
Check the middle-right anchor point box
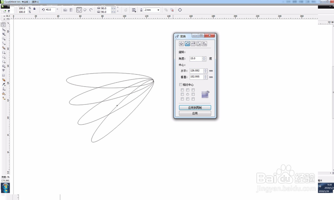[193, 94]
